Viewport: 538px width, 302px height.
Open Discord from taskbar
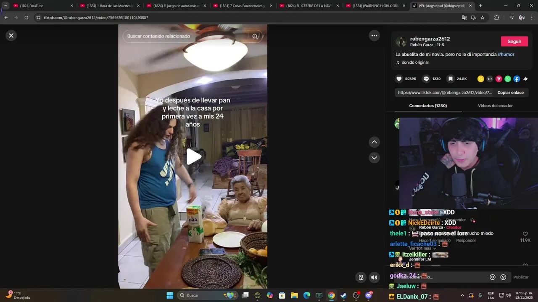(369, 295)
